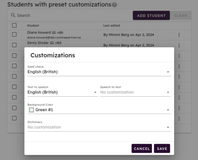Expand the Dictionary dropdown
This screenshot has height=160, width=198.
click(99, 127)
